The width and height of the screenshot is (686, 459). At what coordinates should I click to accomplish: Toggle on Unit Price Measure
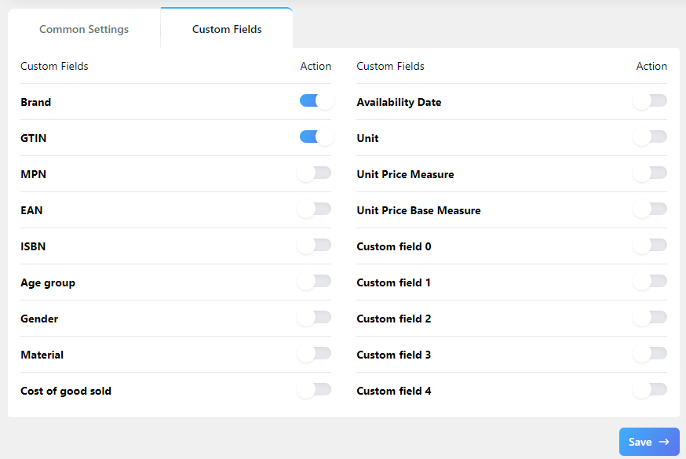[x=651, y=173]
